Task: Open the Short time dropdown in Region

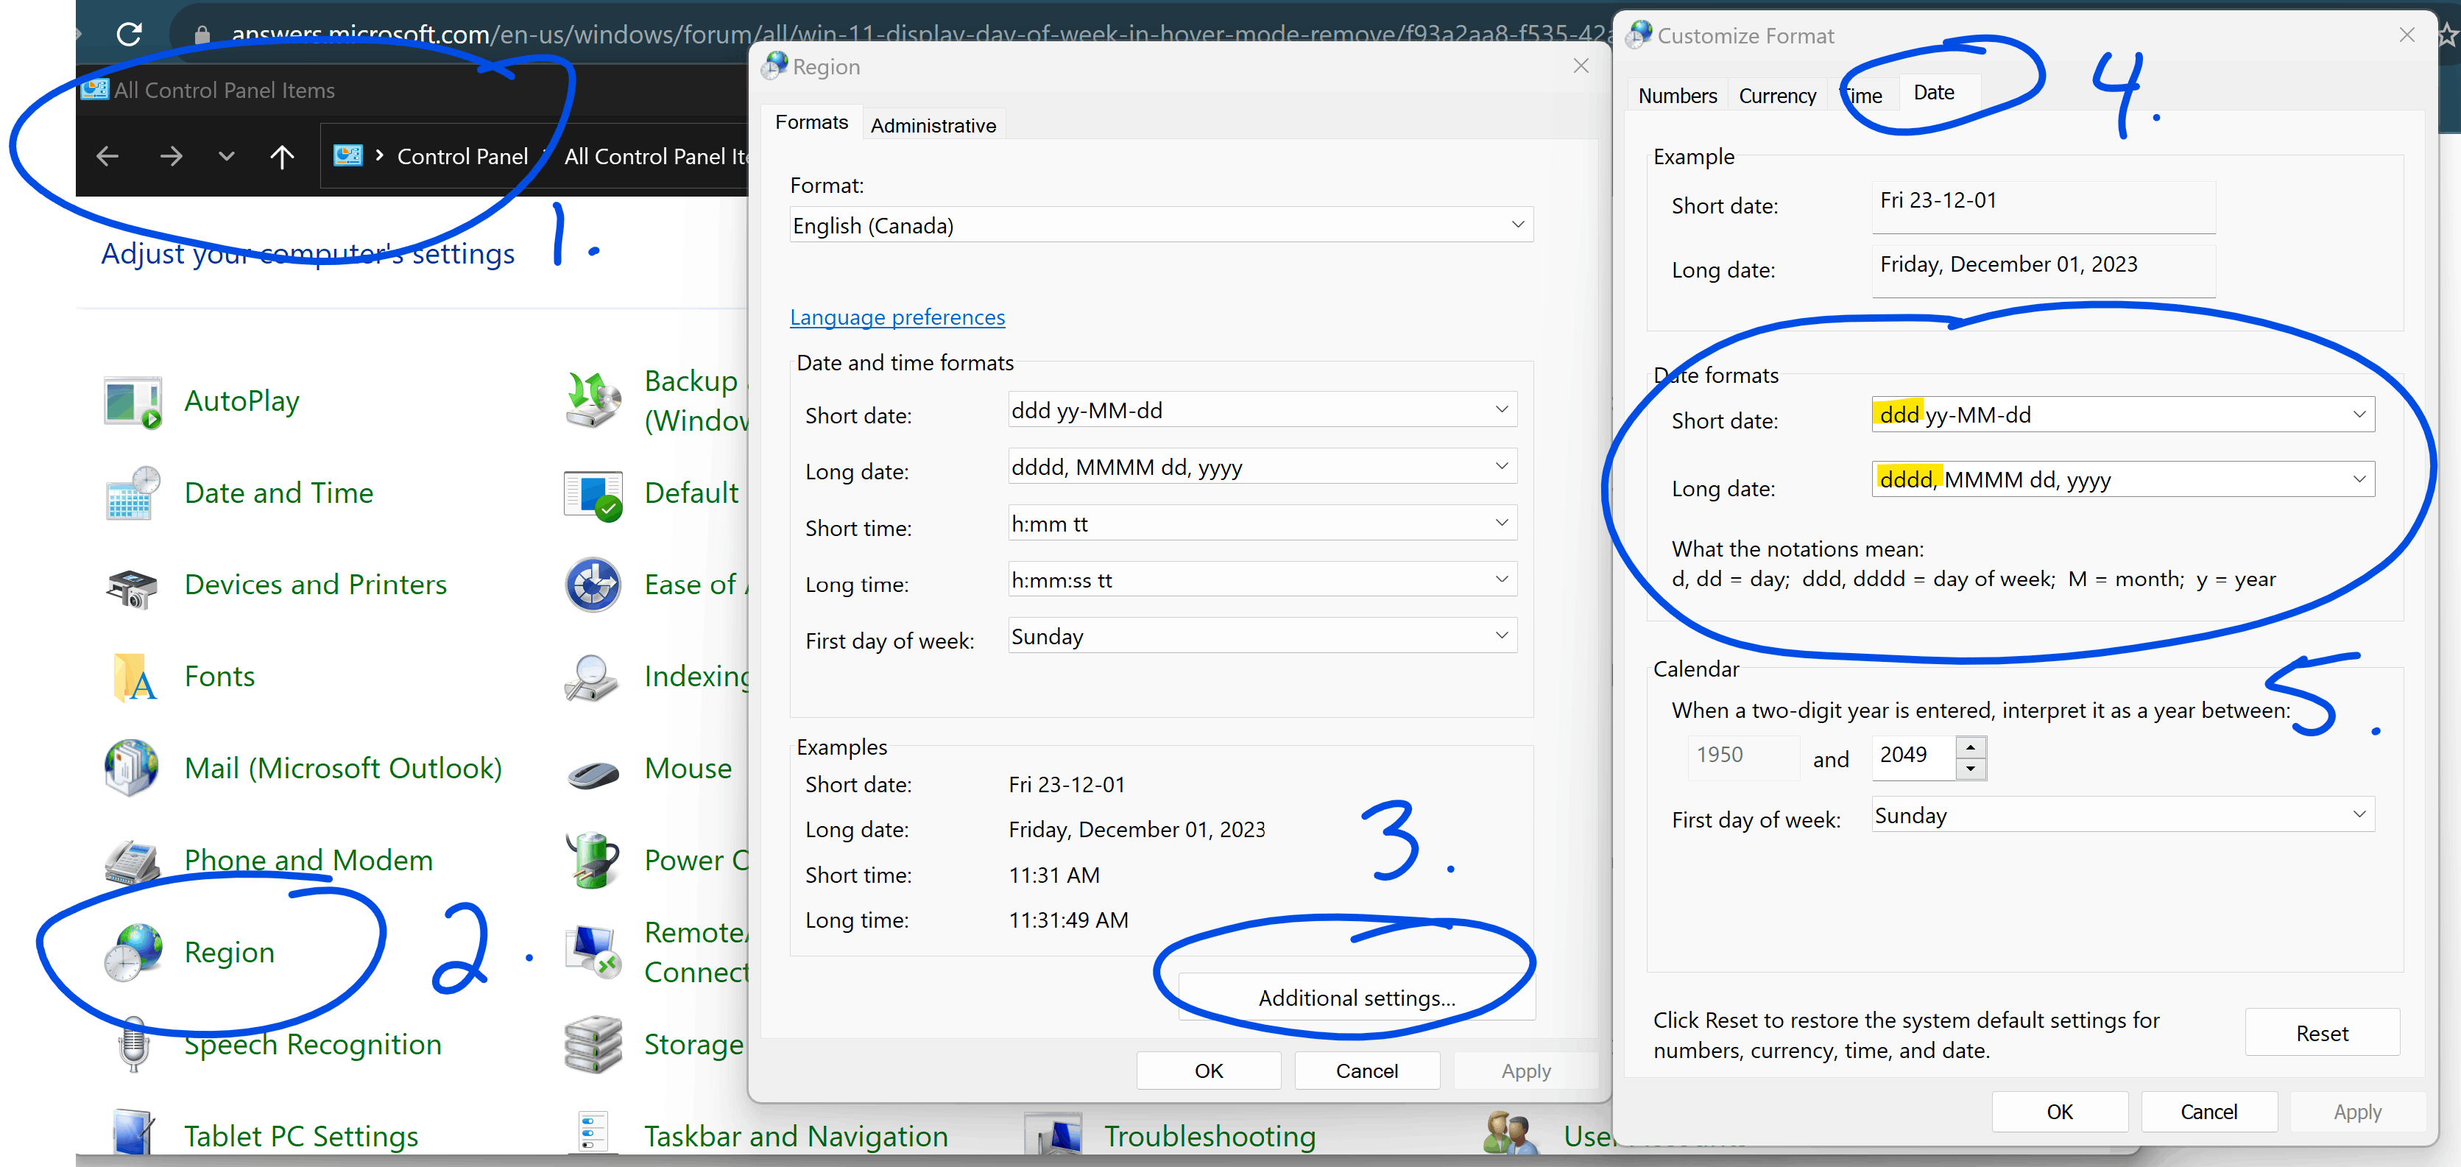Action: point(1502,523)
